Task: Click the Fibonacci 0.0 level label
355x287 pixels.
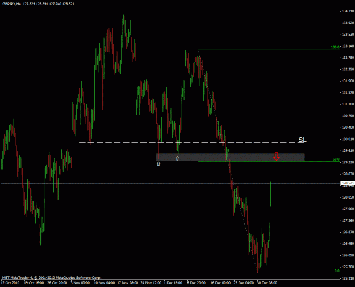Action: (337, 271)
